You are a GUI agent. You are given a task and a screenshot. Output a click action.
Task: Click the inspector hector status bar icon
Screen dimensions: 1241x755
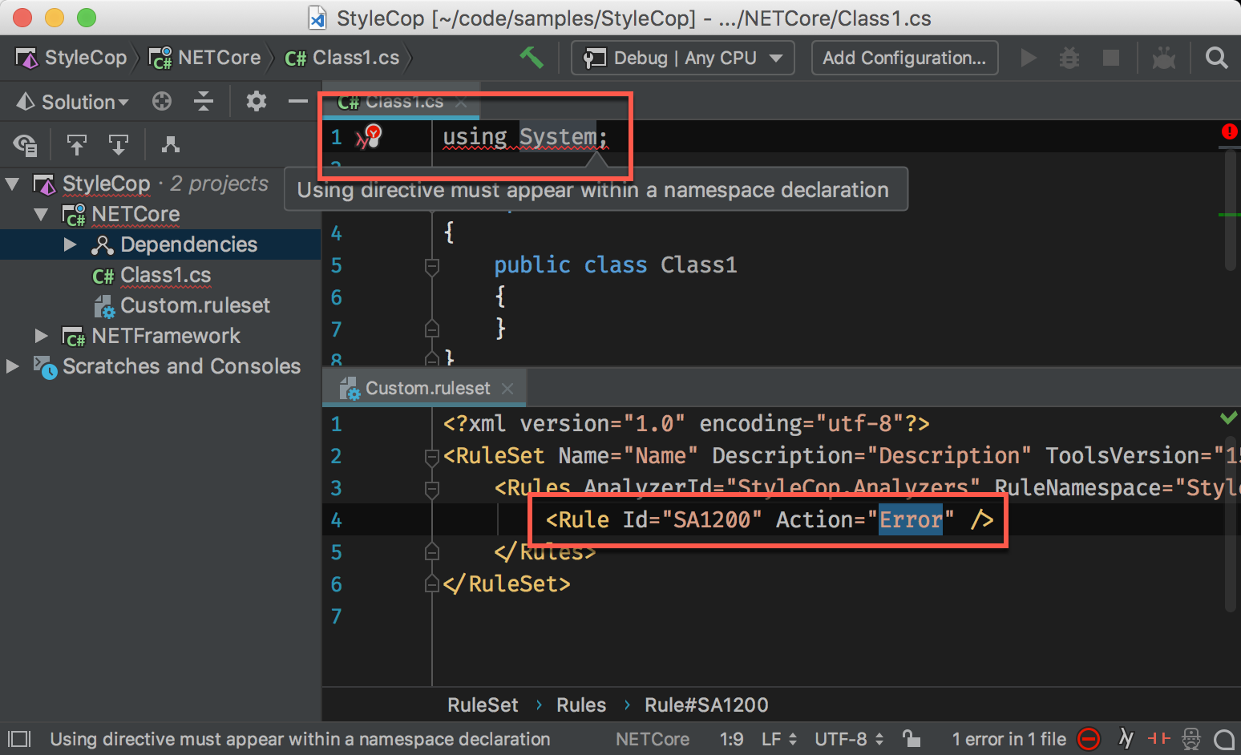click(1191, 738)
